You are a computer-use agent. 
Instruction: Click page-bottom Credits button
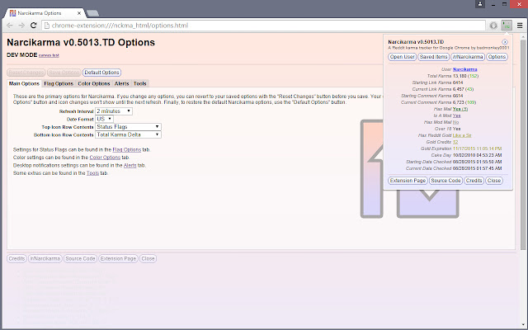[16, 258]
